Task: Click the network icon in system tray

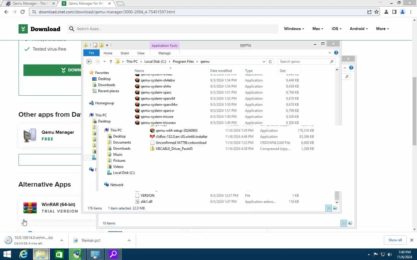Action: point(383,255)
